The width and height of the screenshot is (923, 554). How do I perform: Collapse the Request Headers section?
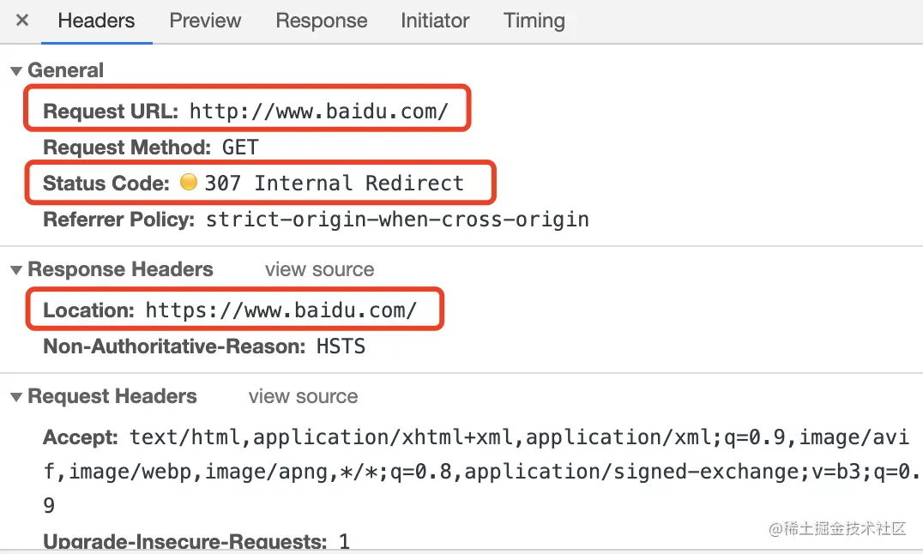(16, 397)
